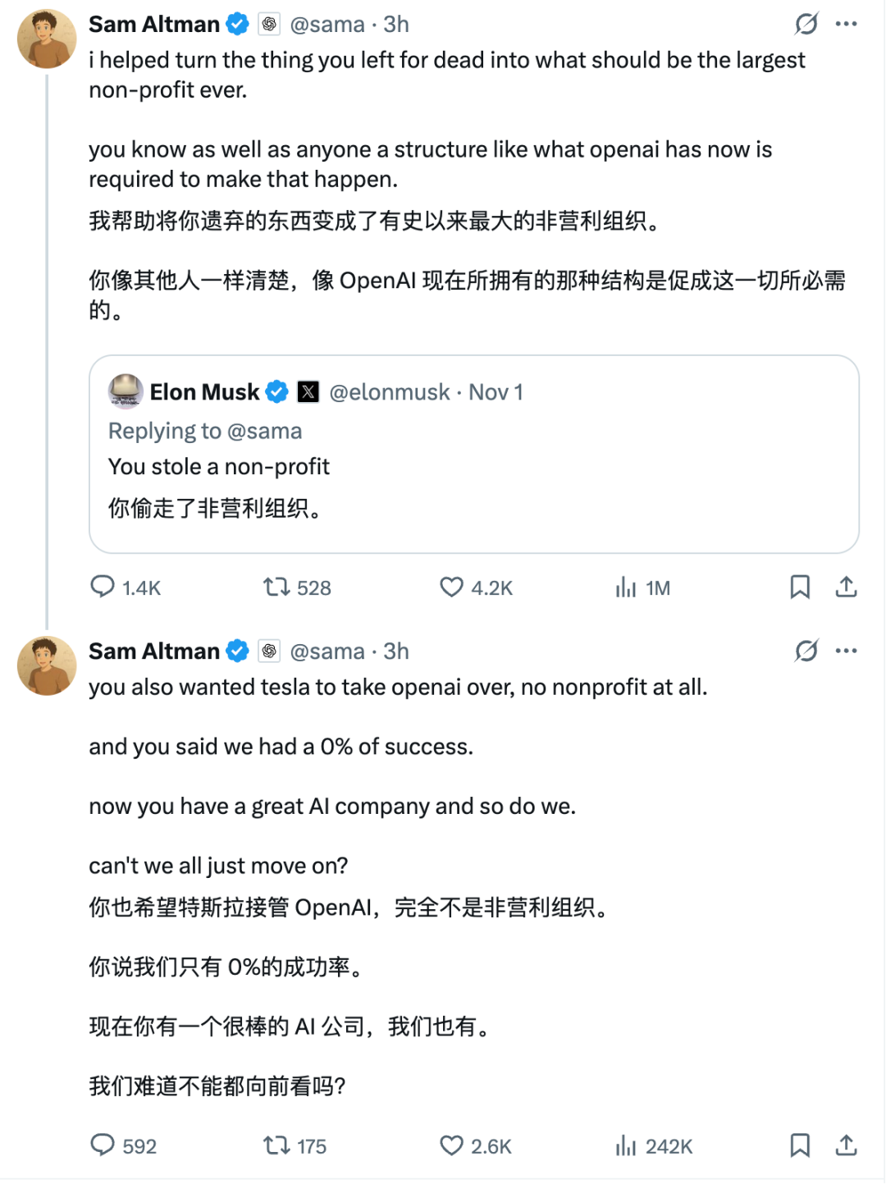Share the second Sam Altman tweet
Screen dimensions: 886x1184
[846, 1145]
